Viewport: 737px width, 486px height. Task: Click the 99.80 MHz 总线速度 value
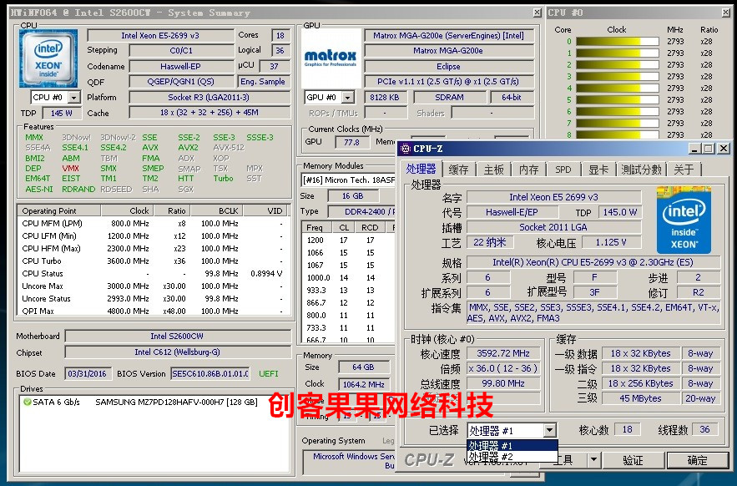point(503,383)
